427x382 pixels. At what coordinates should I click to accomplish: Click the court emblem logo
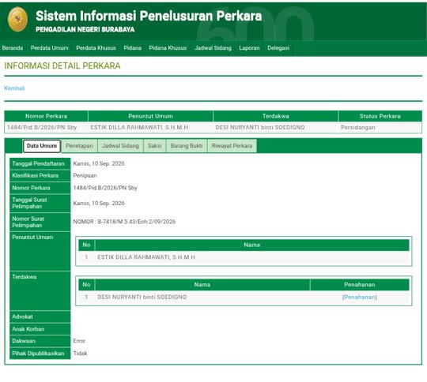coord(17,19)
